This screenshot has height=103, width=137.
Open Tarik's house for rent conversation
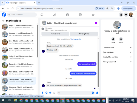coord(18,50)
